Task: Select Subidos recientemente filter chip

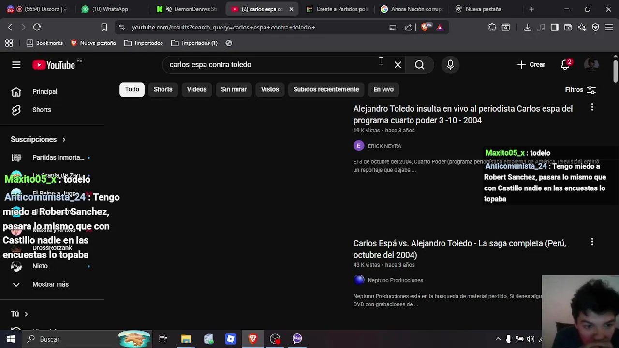Action: click(x=326, y=89)
